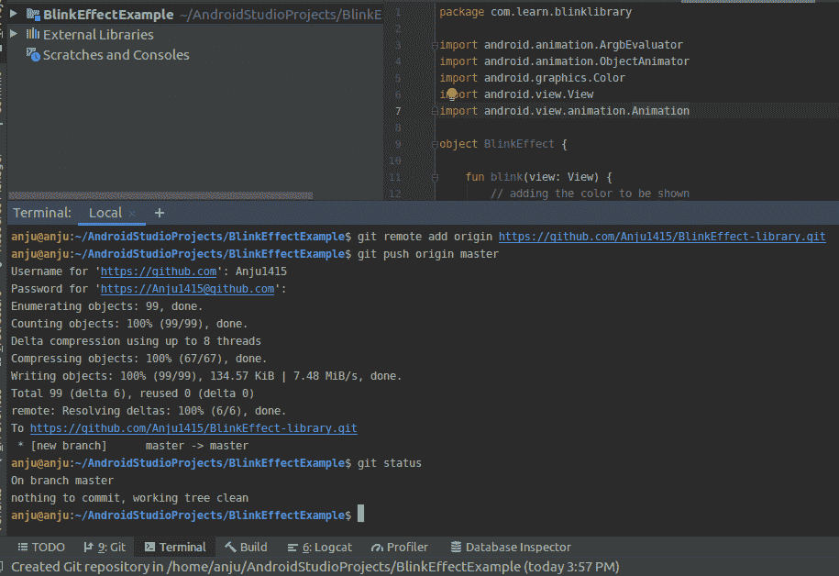Screen dimensions: 839x576
Task: Select the Local terminal tab
Action: (x=105, y=213)
